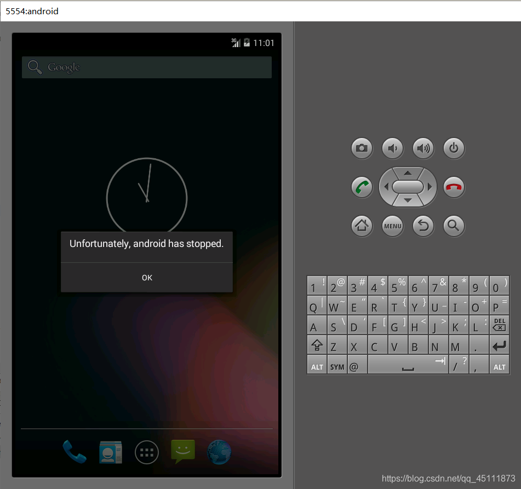
Task: Click the L key
Action: click(479, 325)
